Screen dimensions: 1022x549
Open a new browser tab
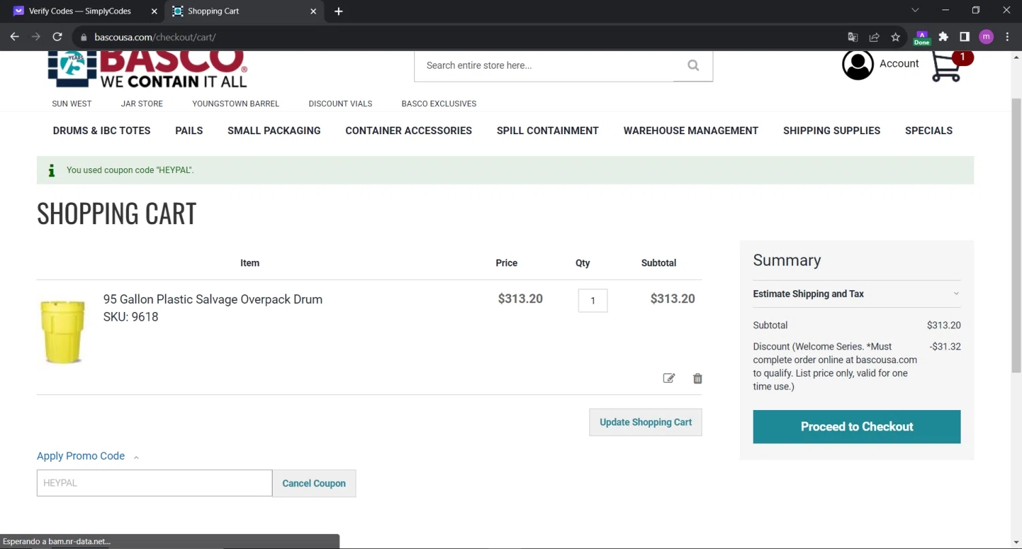click(339, 11)
